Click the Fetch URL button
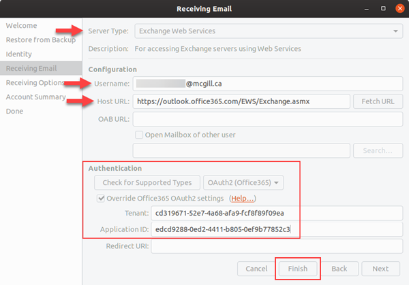The width and height of the screenshot is (409, 285). click(x=378, y=101)
